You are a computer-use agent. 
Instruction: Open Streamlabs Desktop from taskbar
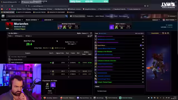point(126,98)
